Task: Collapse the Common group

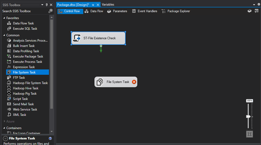Action: point(4,35)
